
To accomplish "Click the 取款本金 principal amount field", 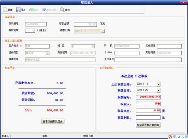I will 148,111.
